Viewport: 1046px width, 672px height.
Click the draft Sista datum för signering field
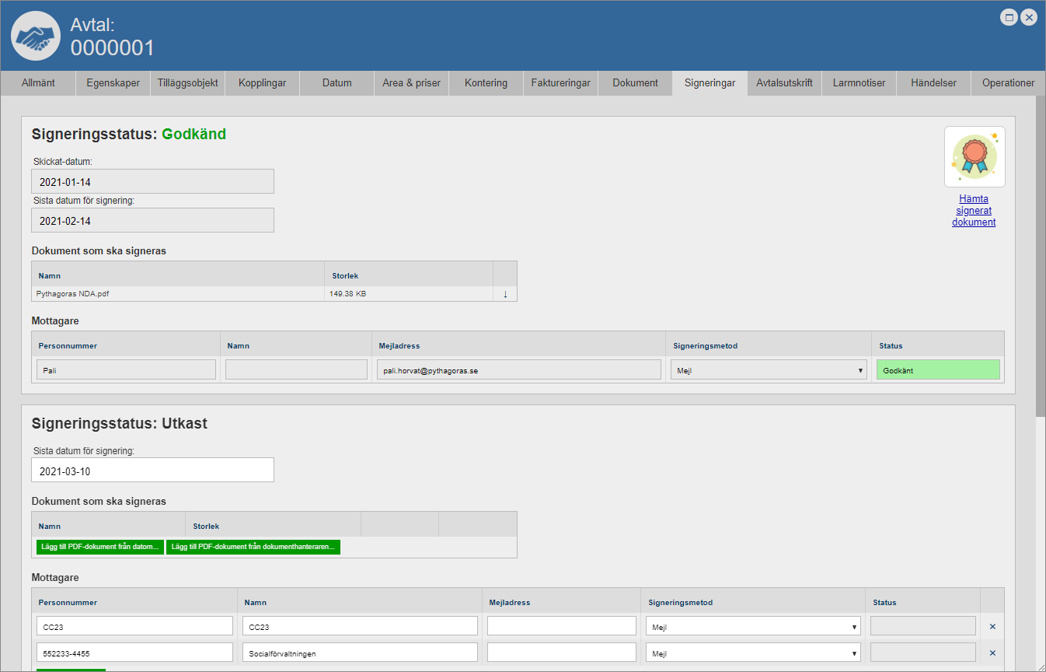click(152, 471)
